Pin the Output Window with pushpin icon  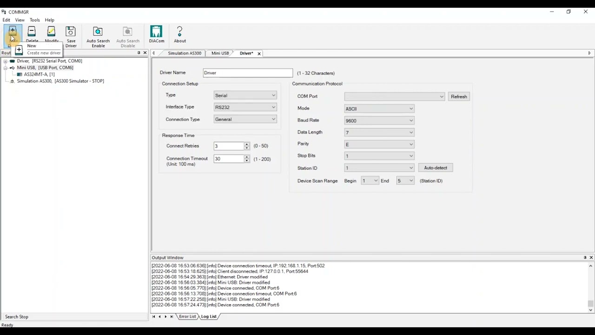click(x=585, y=257)
